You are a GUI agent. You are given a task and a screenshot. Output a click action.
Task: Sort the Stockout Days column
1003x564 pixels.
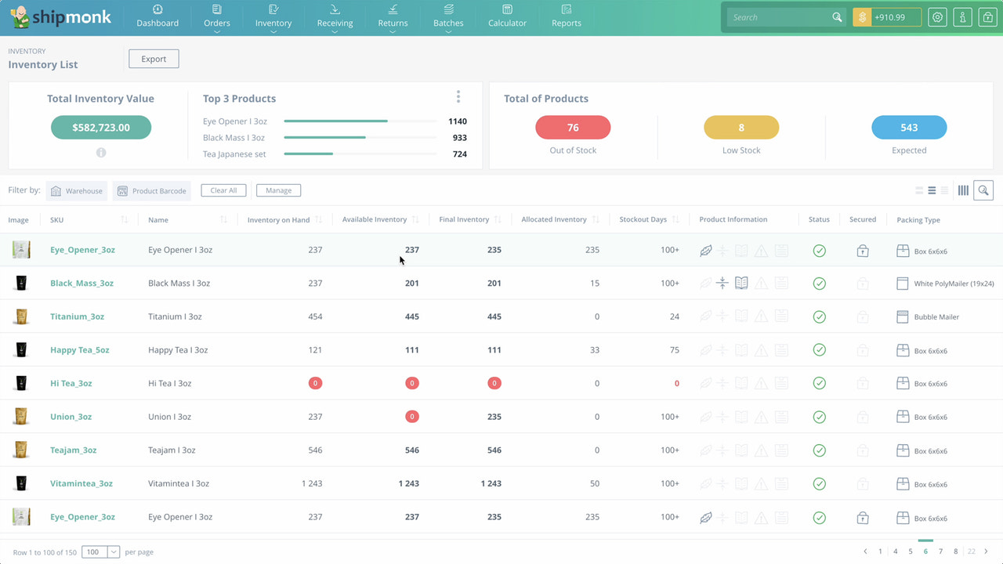coord(676,219)
